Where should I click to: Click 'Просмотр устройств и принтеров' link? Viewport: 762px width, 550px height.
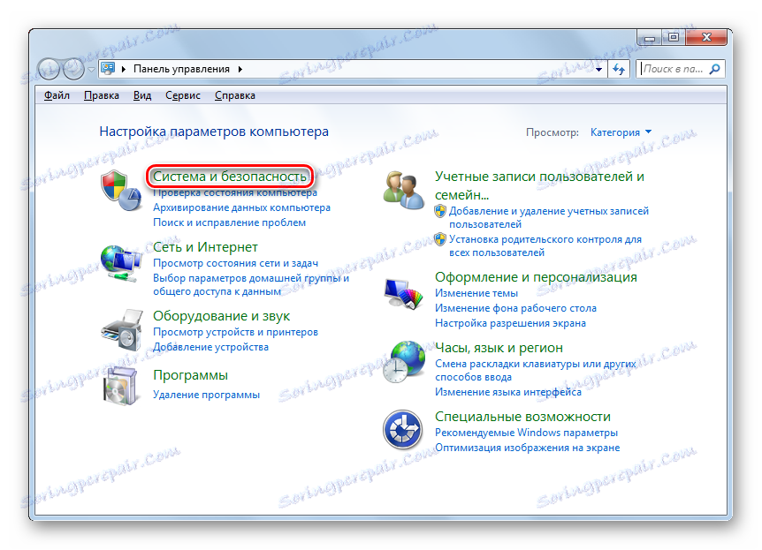coord(236,333)
